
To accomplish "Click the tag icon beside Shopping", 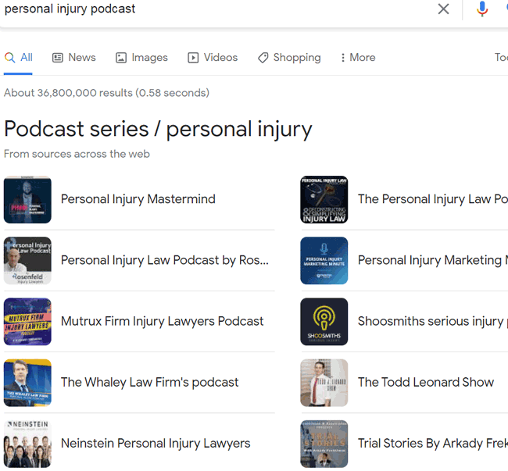I will pyautogui.click(x=263, y=58).
